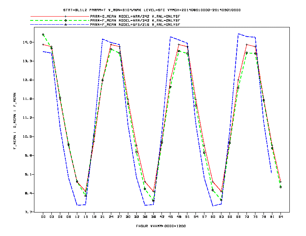Click x-axis forecast hour label 78
306x236 pixels.
[x=263, y=217]
